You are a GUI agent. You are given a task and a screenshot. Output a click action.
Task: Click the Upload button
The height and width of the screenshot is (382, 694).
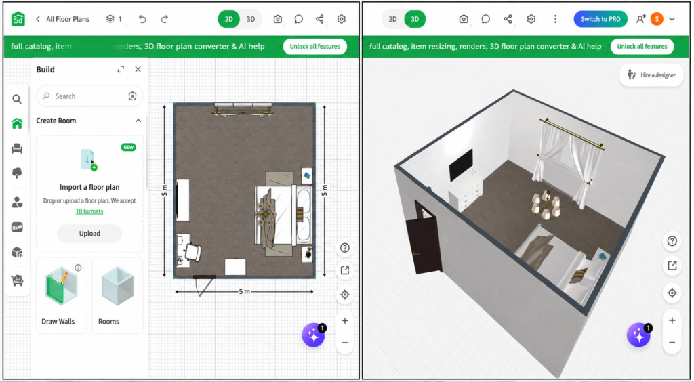(x=89, y=234)
